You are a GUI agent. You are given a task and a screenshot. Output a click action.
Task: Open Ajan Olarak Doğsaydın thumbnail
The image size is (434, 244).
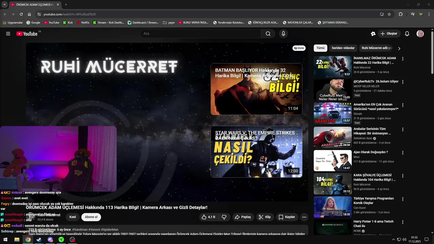(x=332, y=160)
